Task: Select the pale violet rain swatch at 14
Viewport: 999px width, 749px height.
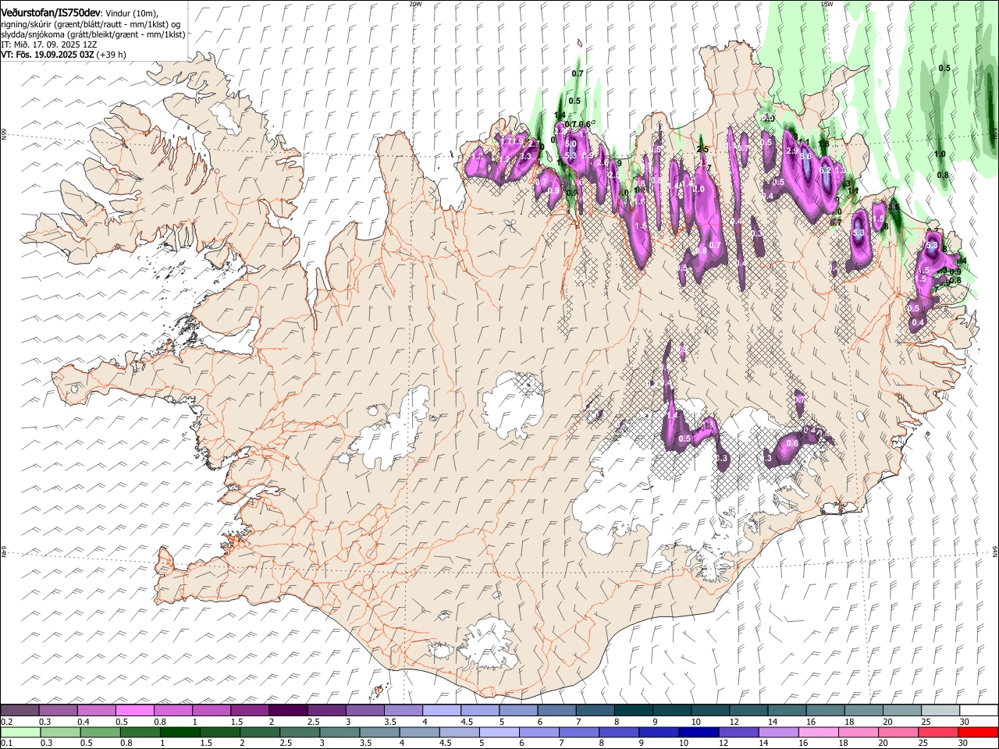Action: (x=777, y=732)
